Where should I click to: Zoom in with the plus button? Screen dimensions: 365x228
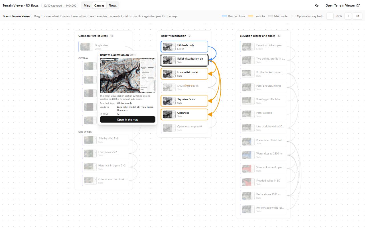click(x=348, y=16)
